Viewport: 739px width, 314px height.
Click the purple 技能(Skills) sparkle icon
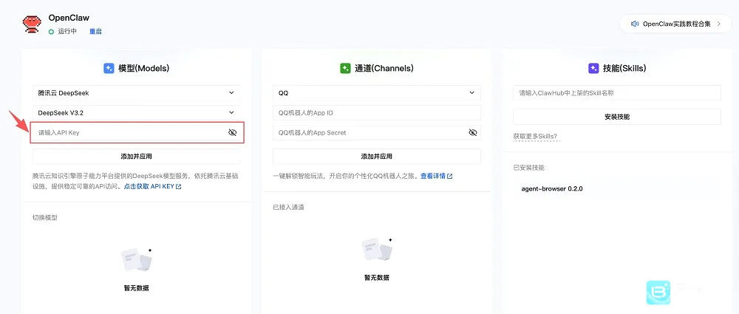[x=593, y=69]
